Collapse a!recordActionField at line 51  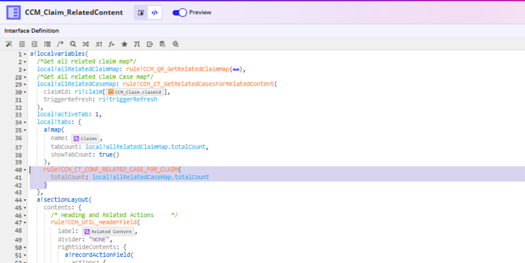click(25, 255)
